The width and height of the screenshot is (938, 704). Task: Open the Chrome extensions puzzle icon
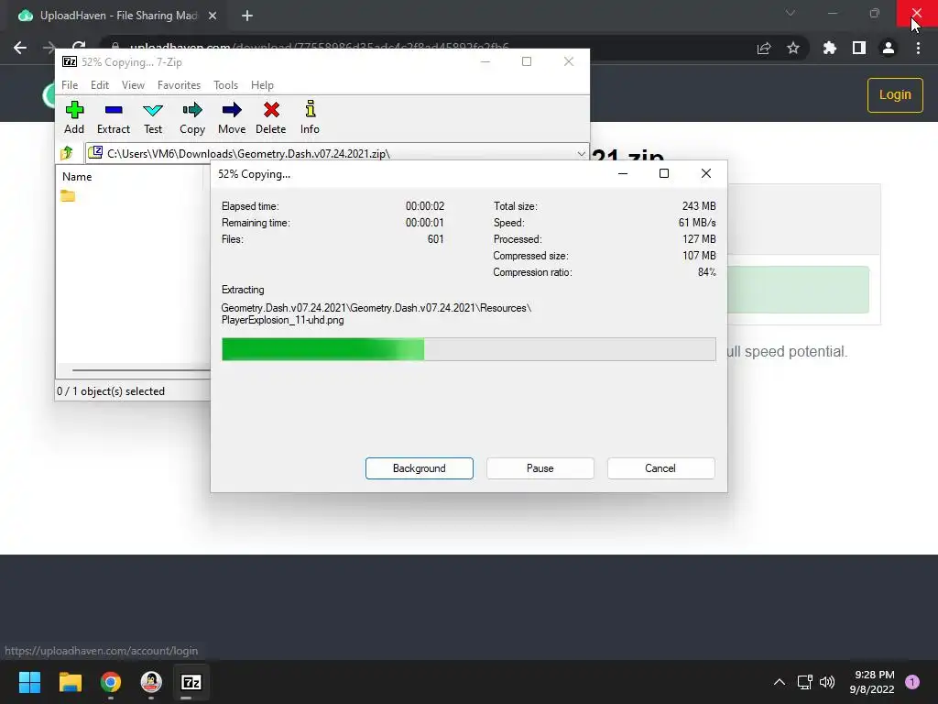[830, 48]
